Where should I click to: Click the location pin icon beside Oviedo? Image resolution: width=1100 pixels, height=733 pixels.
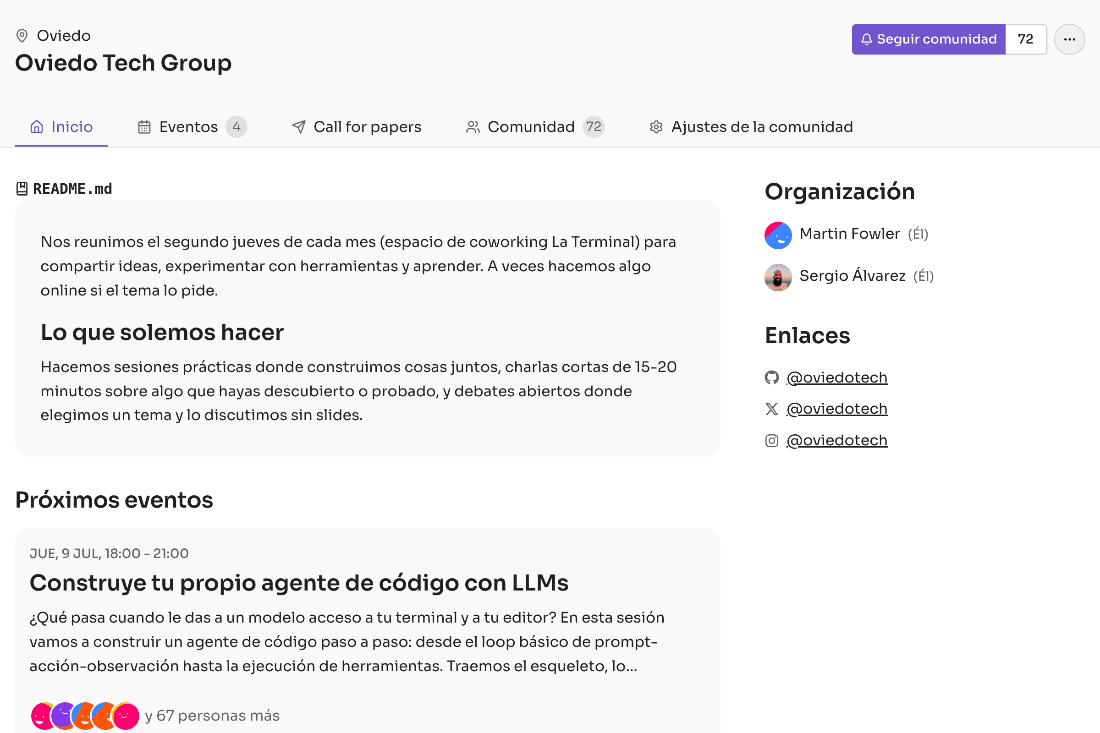[22, 36]
